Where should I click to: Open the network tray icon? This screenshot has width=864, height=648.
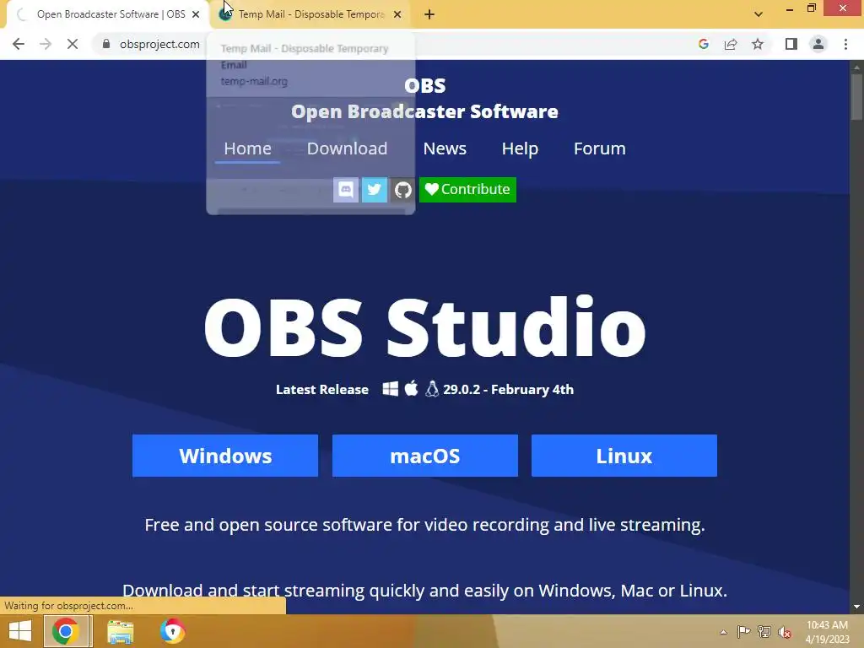(x=764, y=632)
